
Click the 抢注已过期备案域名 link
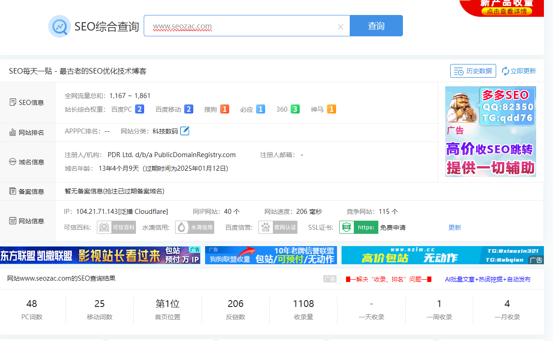click(x=133, y=191)
